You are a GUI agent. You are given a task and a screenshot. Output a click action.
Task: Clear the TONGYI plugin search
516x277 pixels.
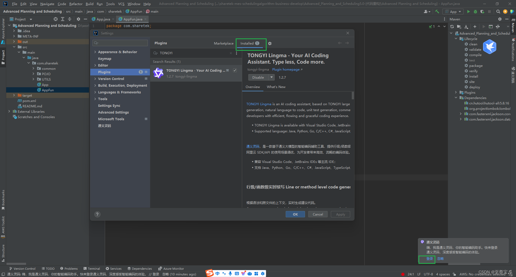pos(231,53)
